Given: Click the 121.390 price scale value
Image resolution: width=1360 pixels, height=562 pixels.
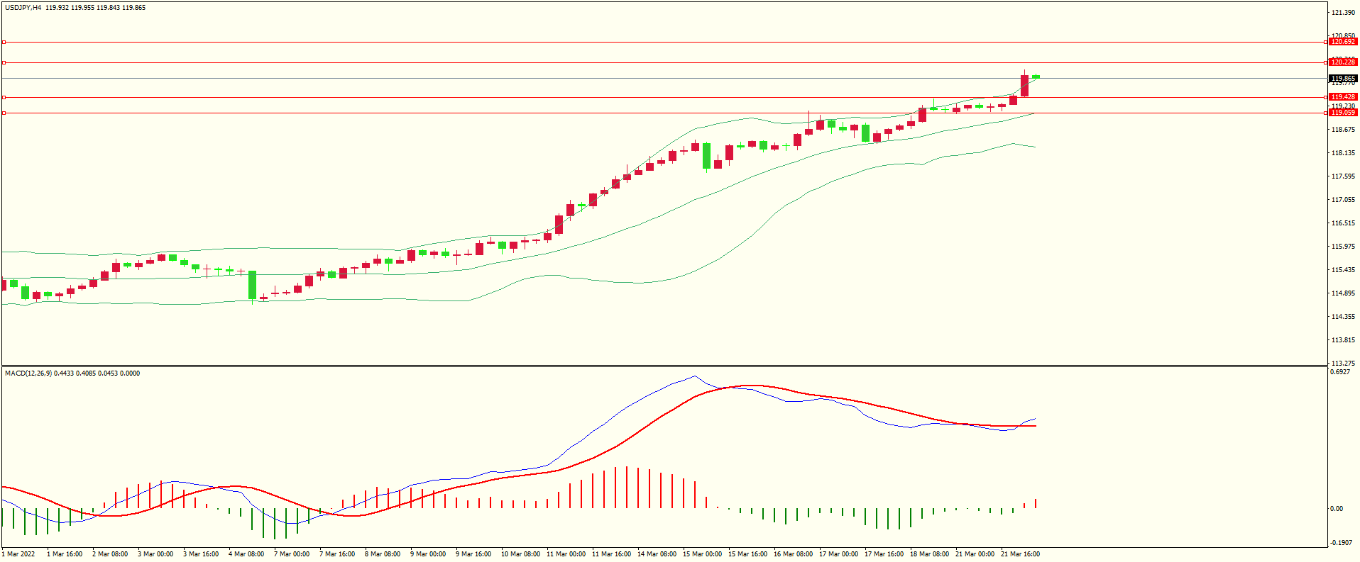Looking at the screenshot, I should [1343, 13].
